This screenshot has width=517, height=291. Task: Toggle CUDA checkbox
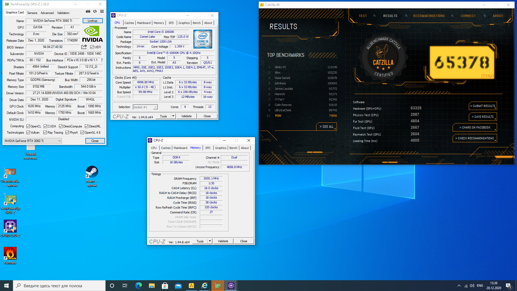click(x=45, y=126)
